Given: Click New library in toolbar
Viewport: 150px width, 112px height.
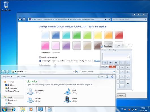Looking at the screenshot, I should coord(21,77).
